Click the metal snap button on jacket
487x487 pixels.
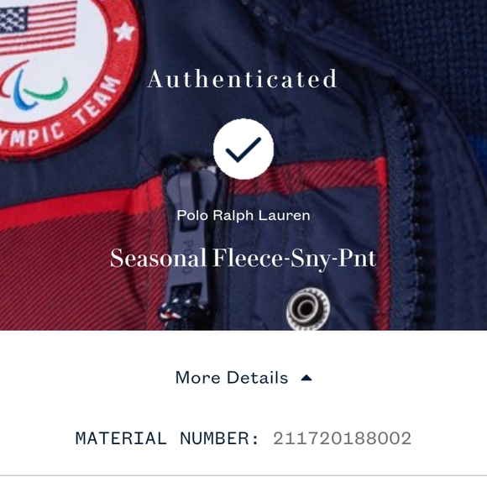[x=308, y=308]
